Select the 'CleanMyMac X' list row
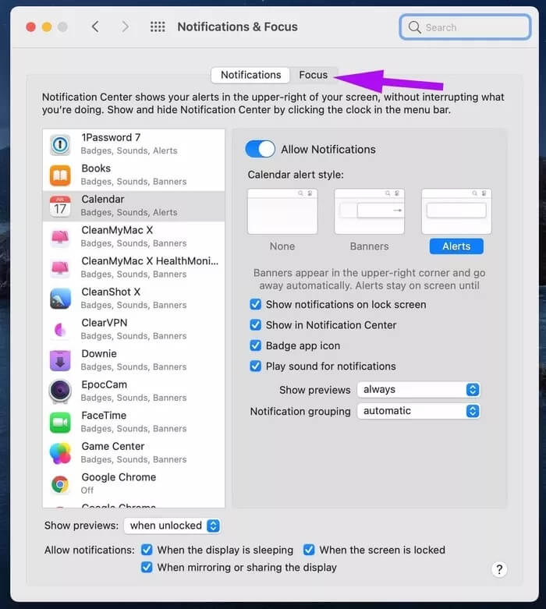Screen dimensions: 546x609 pyautogui.click(x=133, y=237)
